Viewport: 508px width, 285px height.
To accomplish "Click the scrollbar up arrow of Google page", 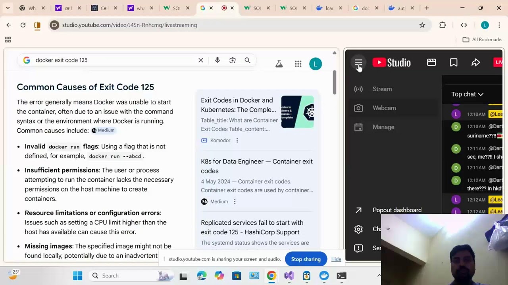I will coord(335,53).
